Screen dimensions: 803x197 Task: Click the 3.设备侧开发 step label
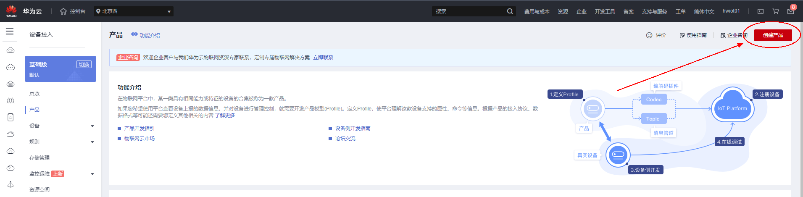click(x=645, y=170)
